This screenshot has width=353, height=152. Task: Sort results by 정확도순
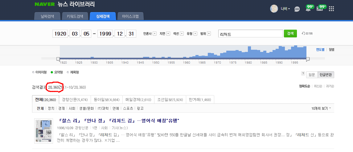click(x=305, y=86)
